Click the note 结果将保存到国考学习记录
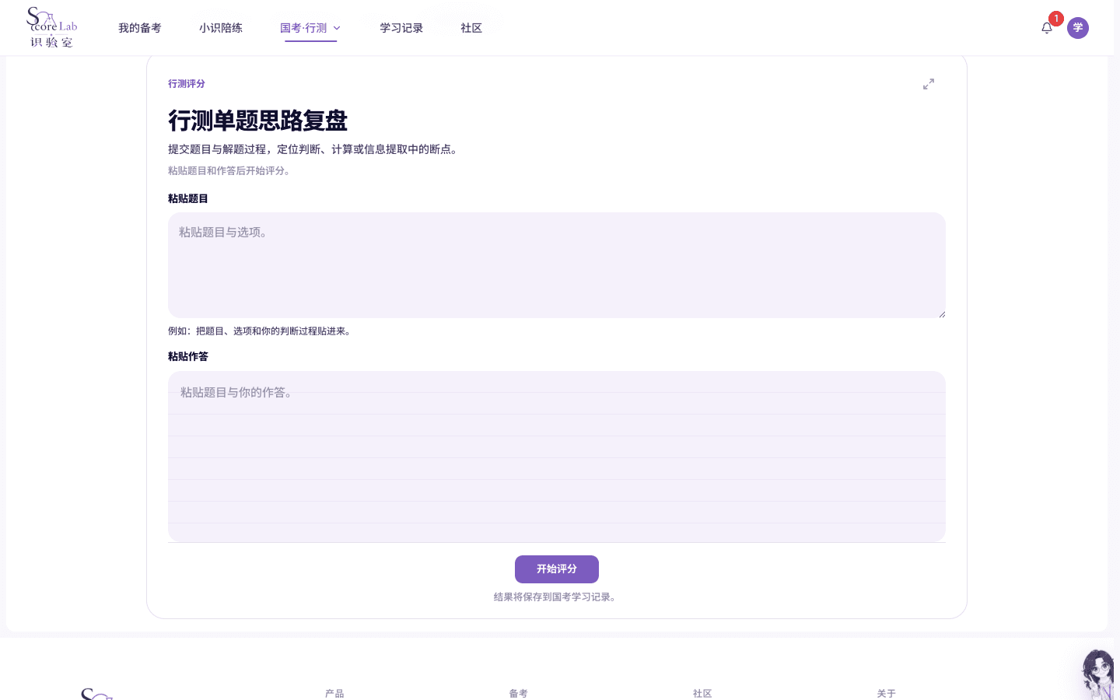The image size is (1120, 700). 557,597
